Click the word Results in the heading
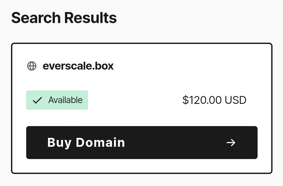The height and width of the screenshot is (186, 283). pyautogui.click(x=90, y=18)
